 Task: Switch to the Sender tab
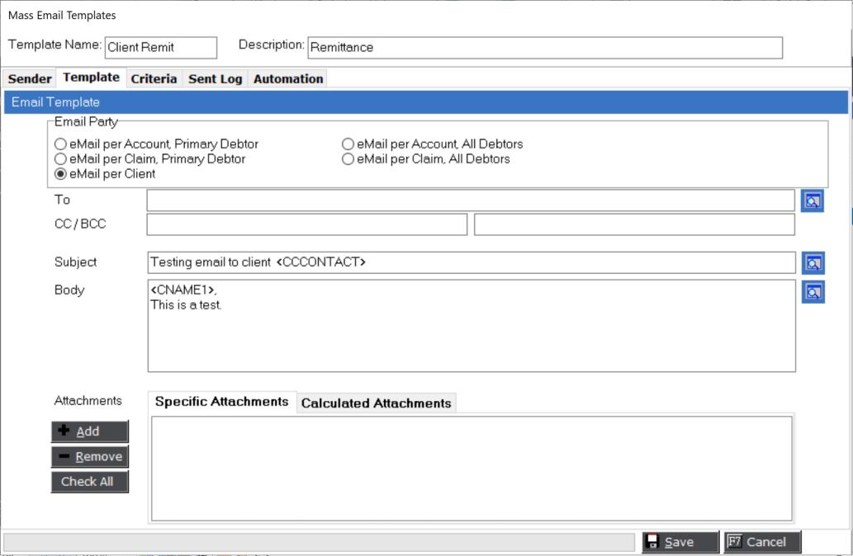30,79
